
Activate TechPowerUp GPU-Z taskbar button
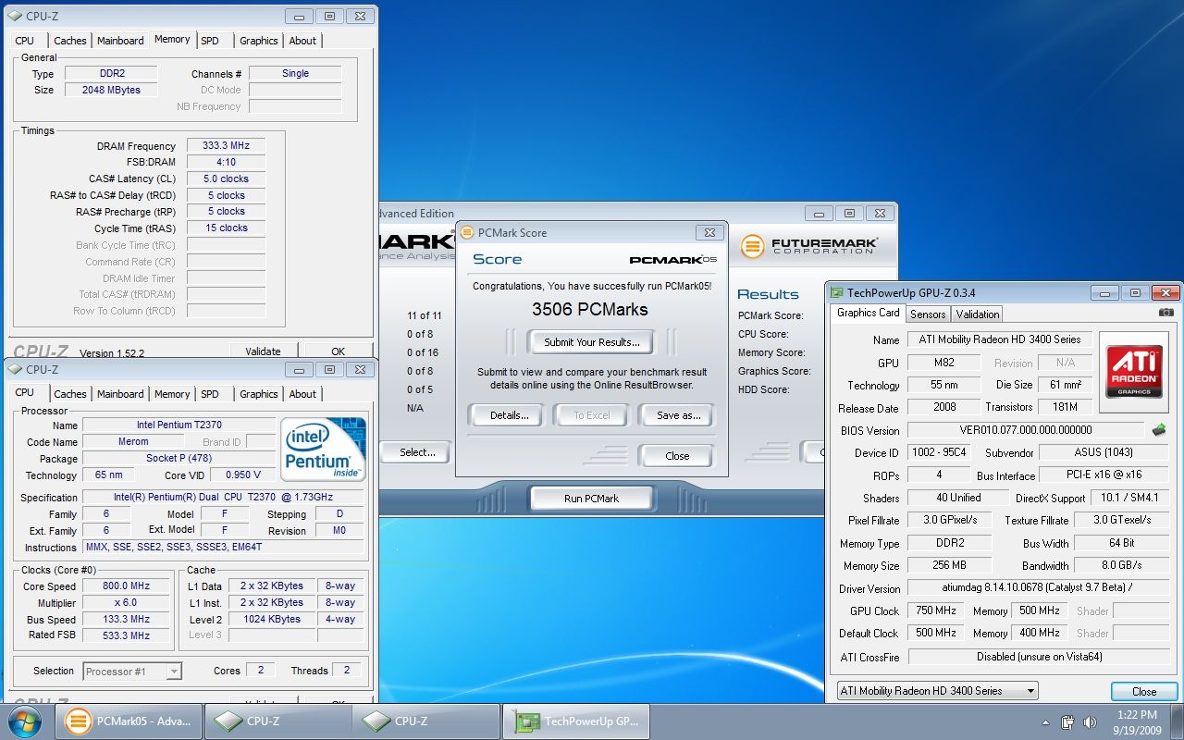pos(575,721)
